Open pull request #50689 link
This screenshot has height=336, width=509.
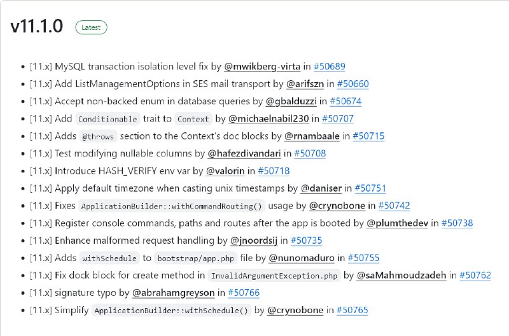point(329,67)
